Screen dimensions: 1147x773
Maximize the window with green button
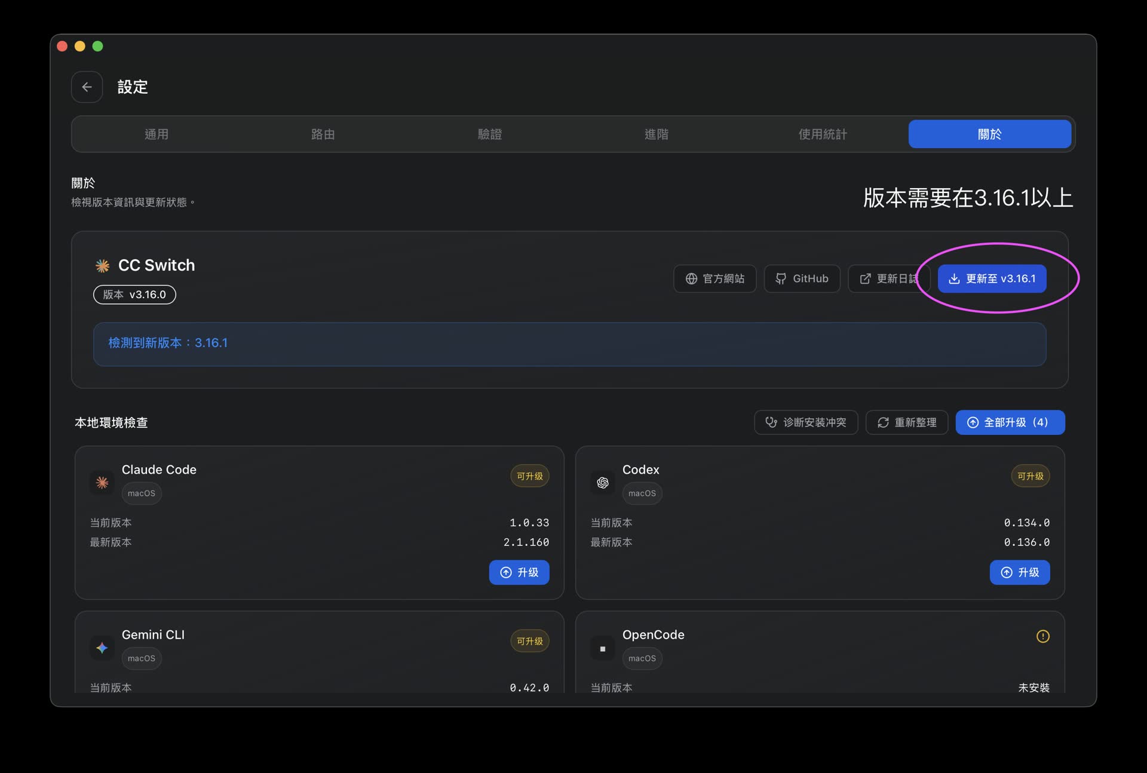point(98,46)
